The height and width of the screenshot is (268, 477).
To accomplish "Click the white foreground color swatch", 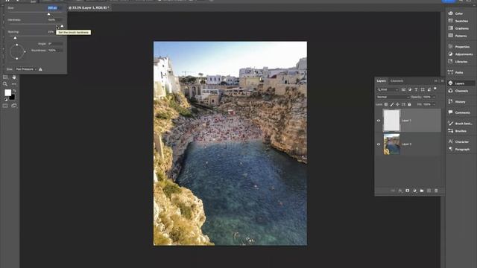I will point(7,92).
